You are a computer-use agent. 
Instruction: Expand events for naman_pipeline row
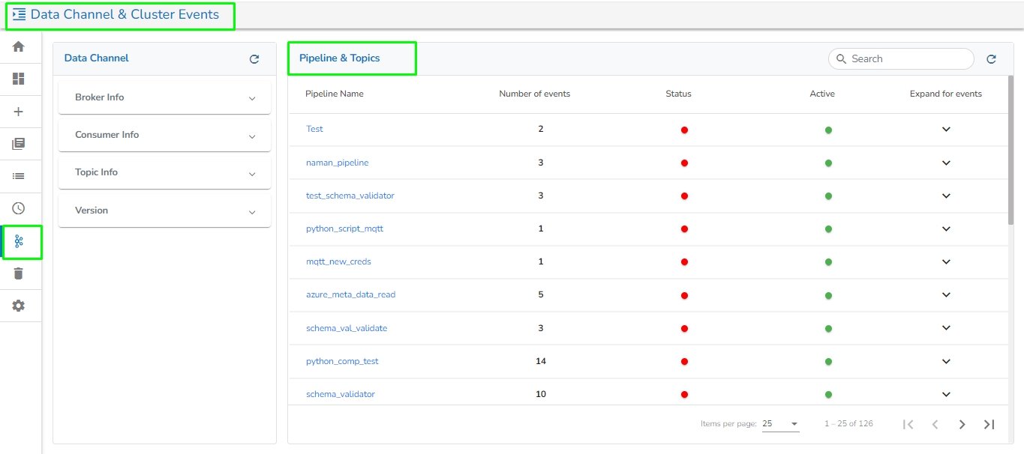pyautogui.click(x=946, y=163)
